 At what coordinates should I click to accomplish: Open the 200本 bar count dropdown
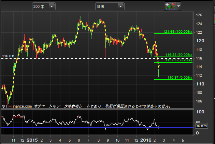coord(44,6)
